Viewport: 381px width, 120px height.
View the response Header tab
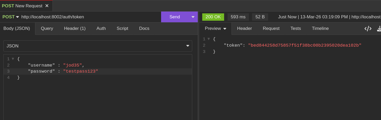coord(244,29)
